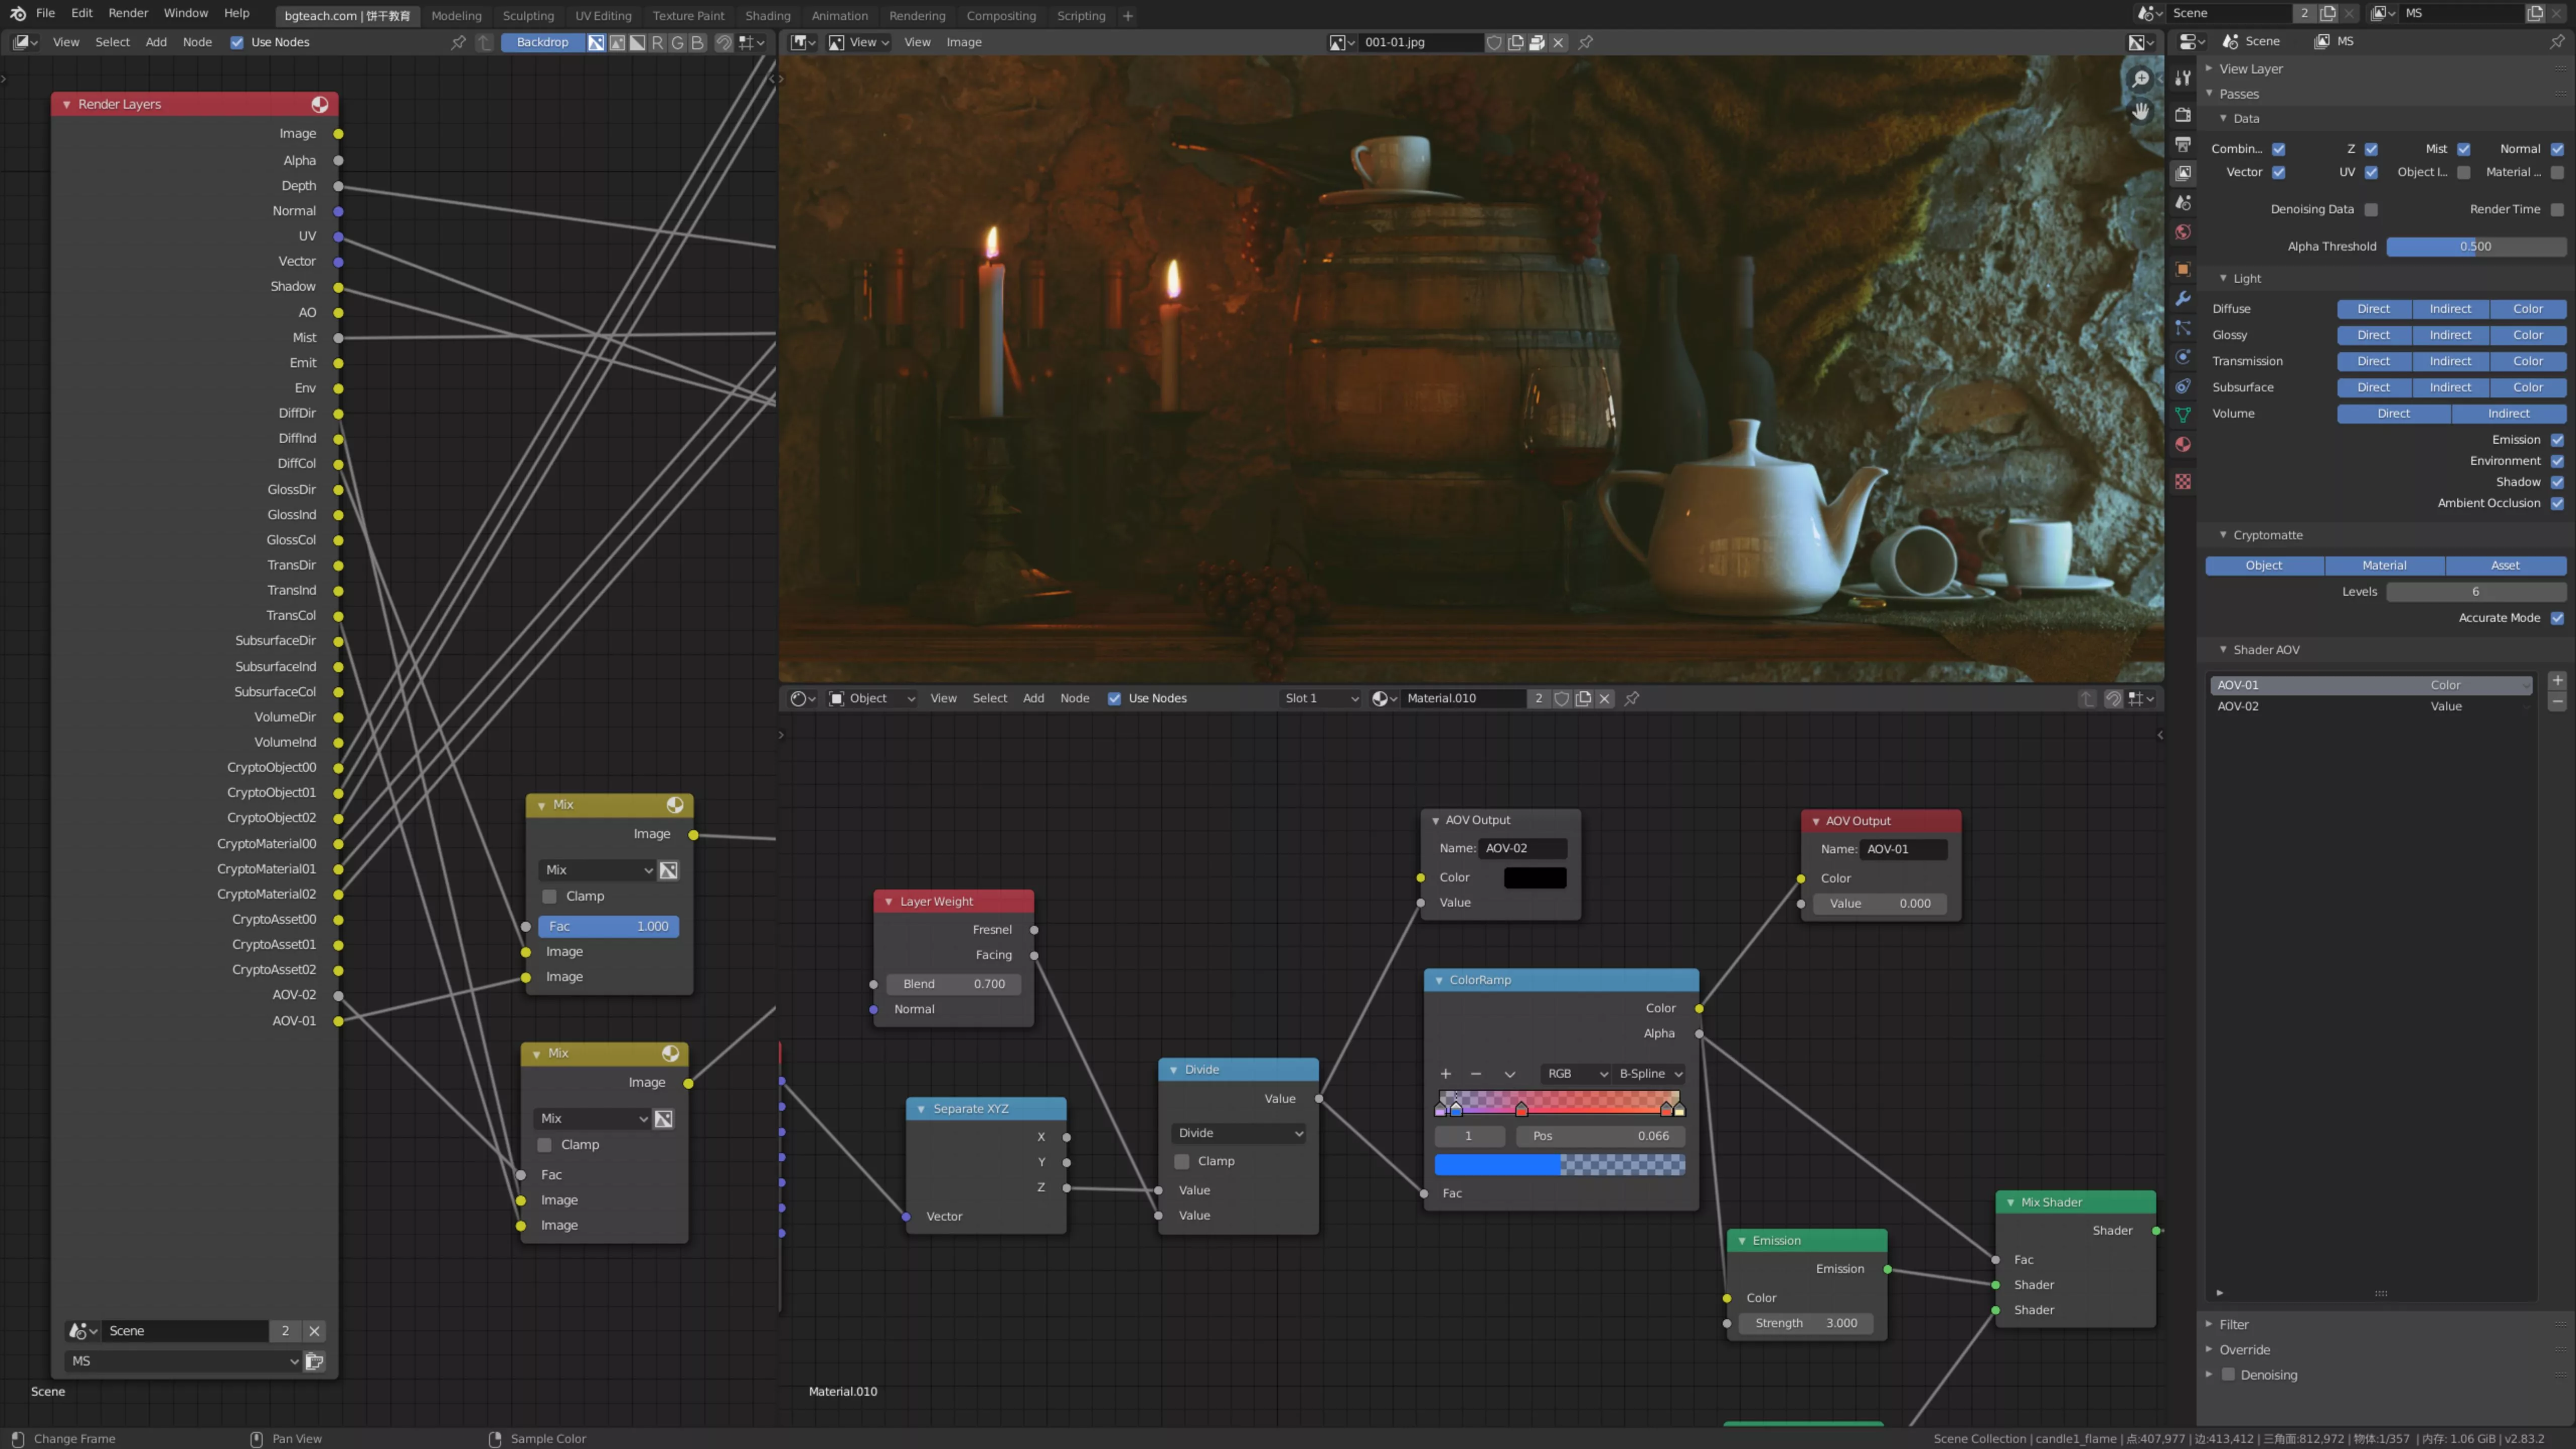Enable Clamp on the upper Mix node

[549, 896]
